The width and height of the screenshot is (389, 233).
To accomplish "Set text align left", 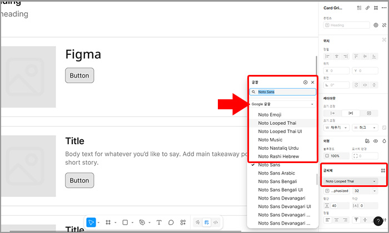I will [x=327, y=220].
